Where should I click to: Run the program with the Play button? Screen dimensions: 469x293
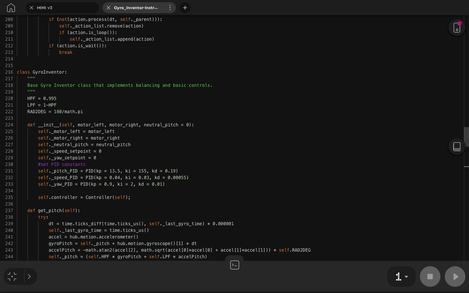[x=455, y=277]
